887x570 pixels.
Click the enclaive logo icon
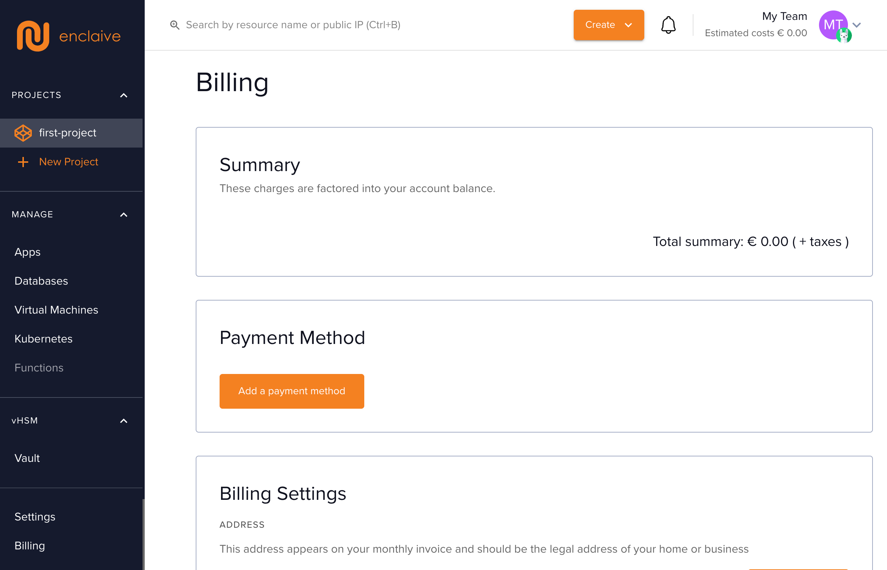click(x=33, y=36)
